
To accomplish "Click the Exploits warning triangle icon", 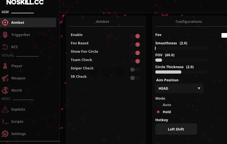I will pyautogui.click(x=5, y=109).
